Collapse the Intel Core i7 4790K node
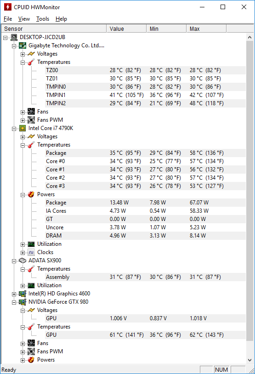 [14, 129]
